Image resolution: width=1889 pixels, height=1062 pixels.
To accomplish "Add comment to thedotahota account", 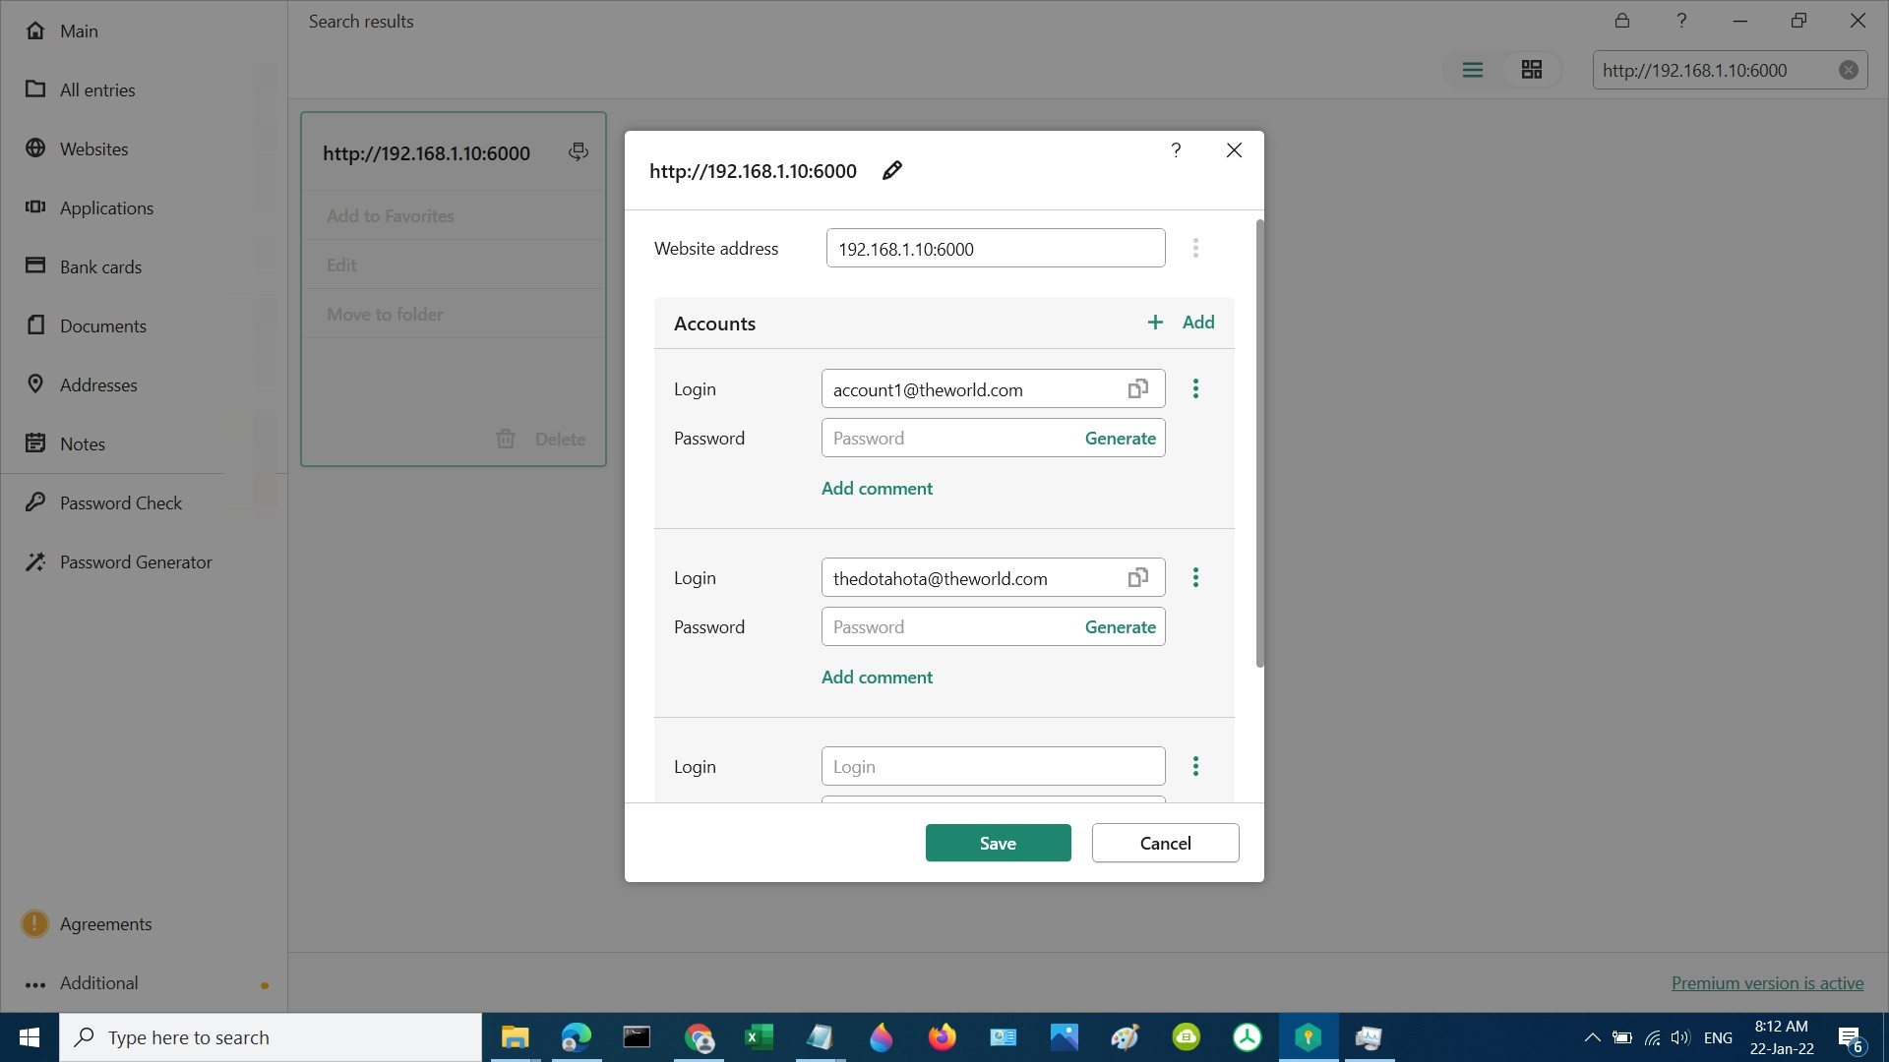I will coord(877,677).
